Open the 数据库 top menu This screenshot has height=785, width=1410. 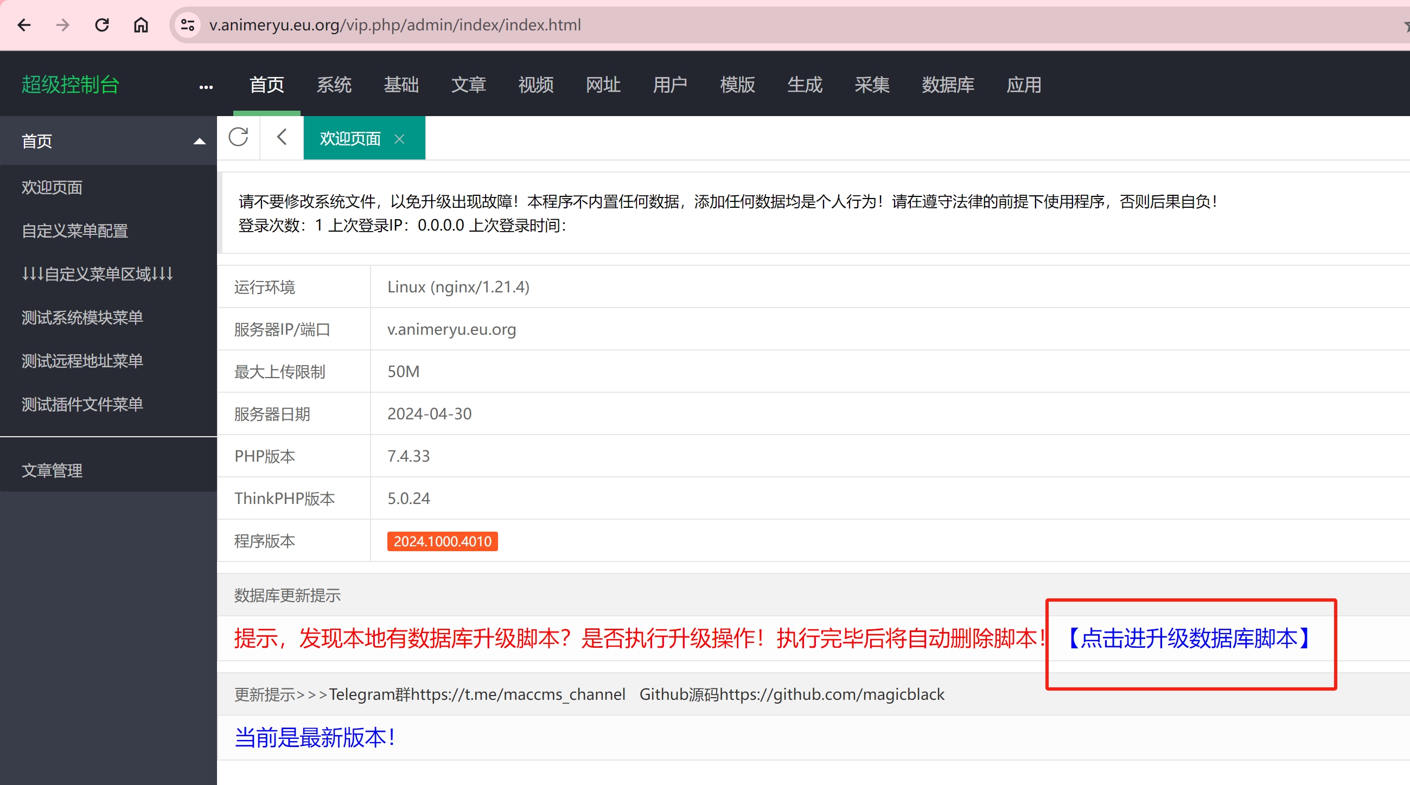[947, 85]
